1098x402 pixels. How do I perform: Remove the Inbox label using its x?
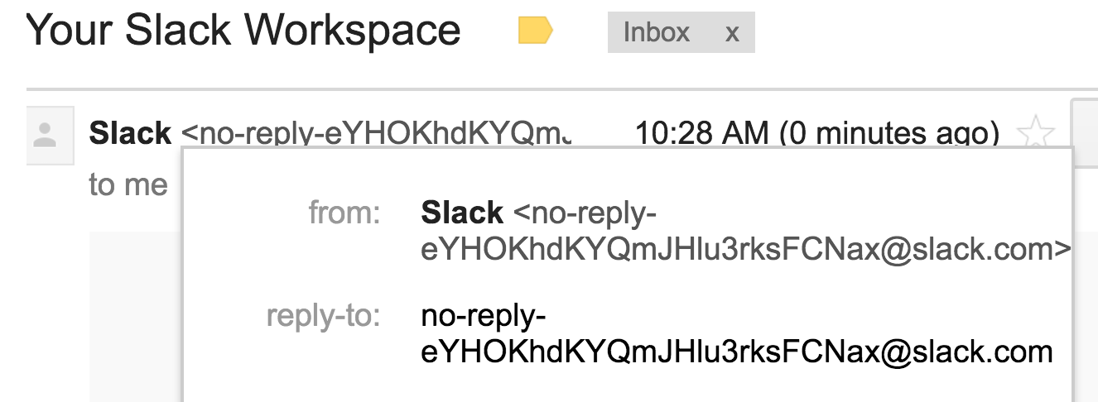(x=731, y=32)
